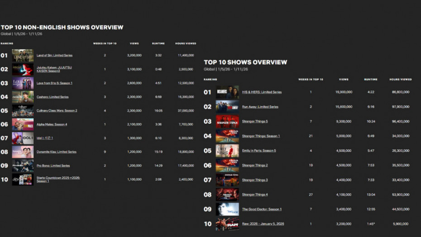Open the Jujutsu Kaisen Season 3 title link
Viewport: 421px width, 237px height.
[x=54, y=69]
